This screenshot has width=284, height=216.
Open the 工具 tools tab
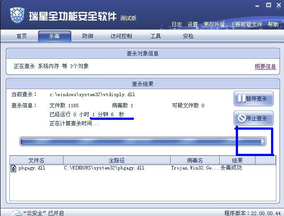tap(155, 36)
